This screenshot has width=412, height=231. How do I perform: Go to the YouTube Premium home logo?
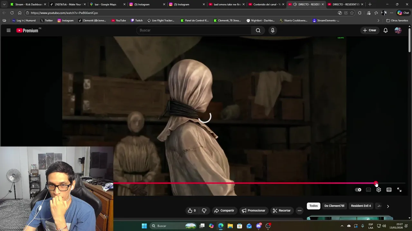[x=27, y=30]
